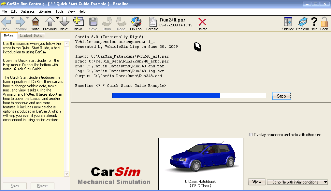
Task: Switch to the Linked Data tab
Action: click(31, 35)
